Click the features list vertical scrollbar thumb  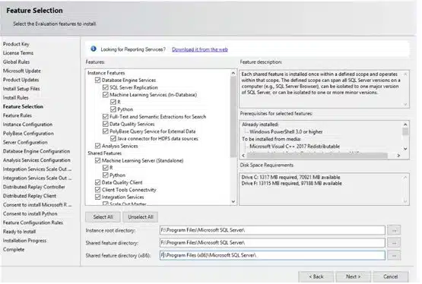[x=233, y=117]
